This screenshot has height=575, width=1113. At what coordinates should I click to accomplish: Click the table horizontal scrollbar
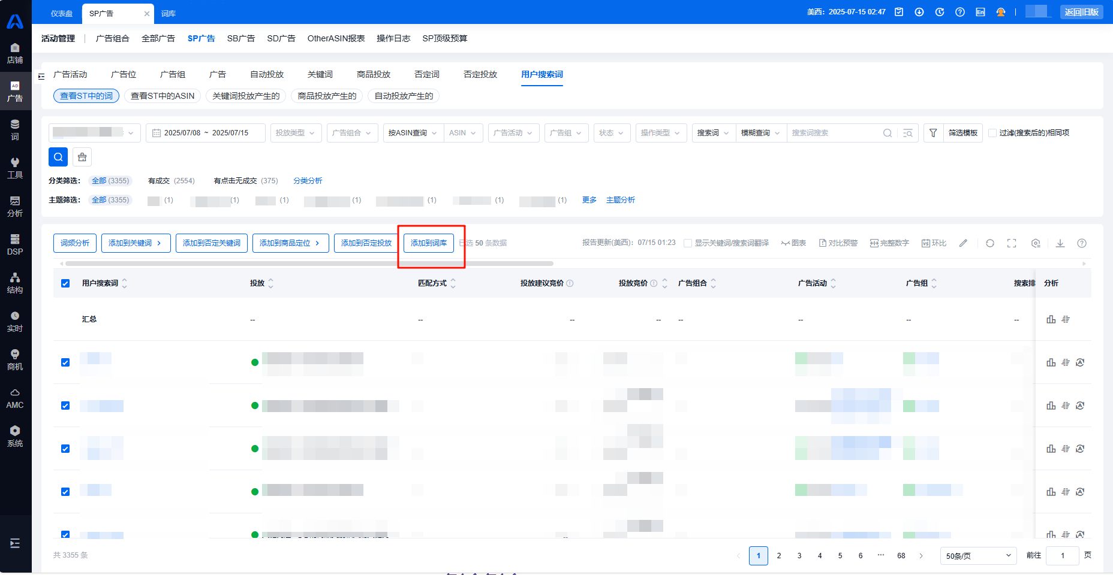point(309,264)
